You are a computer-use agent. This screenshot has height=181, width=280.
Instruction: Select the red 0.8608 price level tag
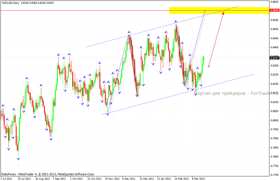[274, 10]
